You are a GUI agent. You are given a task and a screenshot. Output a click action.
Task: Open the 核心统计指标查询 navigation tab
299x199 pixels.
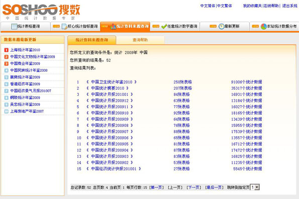[x=75, y=27]
